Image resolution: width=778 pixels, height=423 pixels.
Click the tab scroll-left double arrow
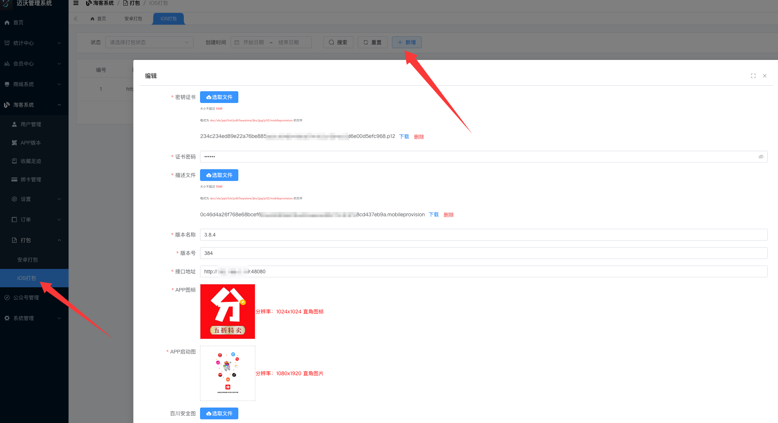click(76, 19)
